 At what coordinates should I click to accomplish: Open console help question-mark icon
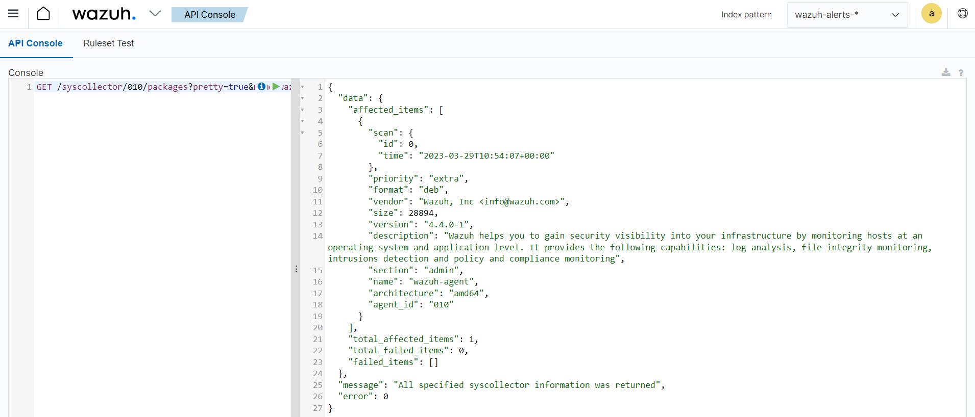click(961, 72)
